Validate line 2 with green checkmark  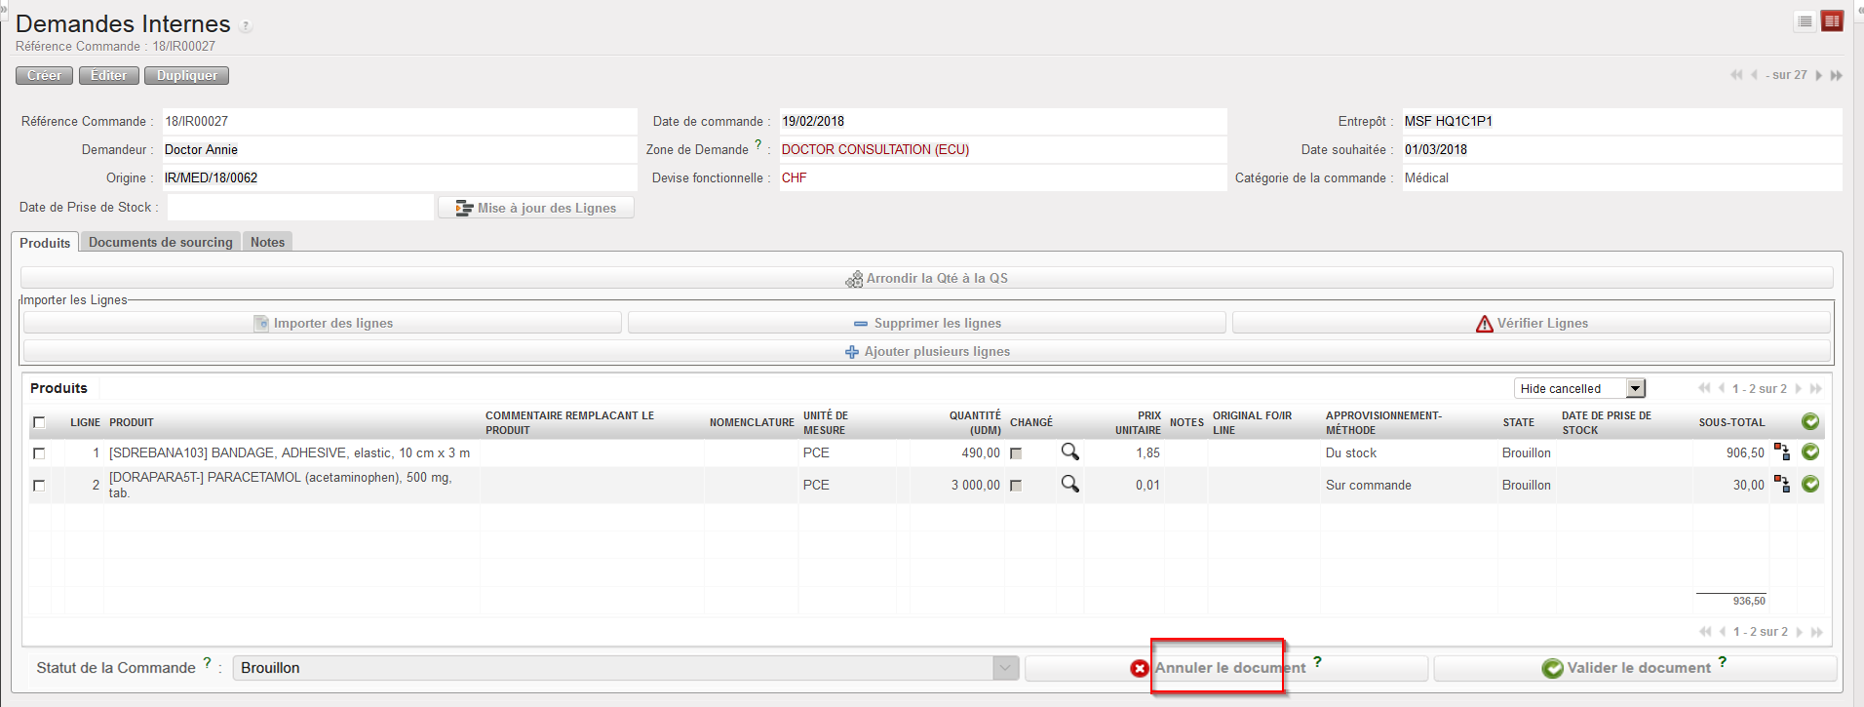(x=1810, y=484)
